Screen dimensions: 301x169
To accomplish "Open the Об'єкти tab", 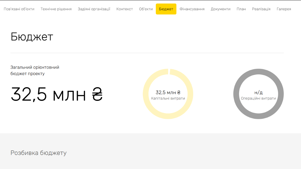I will [x=146, y=9].
